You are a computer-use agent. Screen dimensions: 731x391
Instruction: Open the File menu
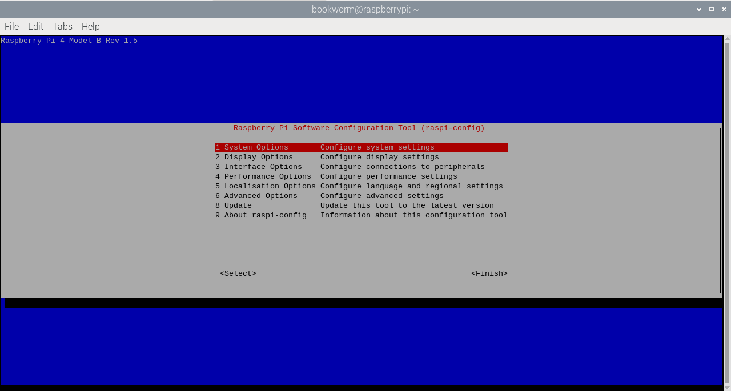pyautogui.click(x=11, y=26)
